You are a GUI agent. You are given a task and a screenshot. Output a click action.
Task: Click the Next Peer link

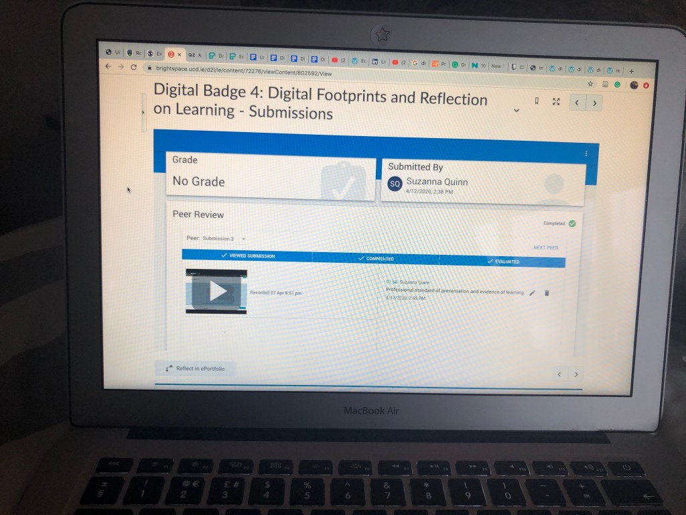(x=545, y=247)
